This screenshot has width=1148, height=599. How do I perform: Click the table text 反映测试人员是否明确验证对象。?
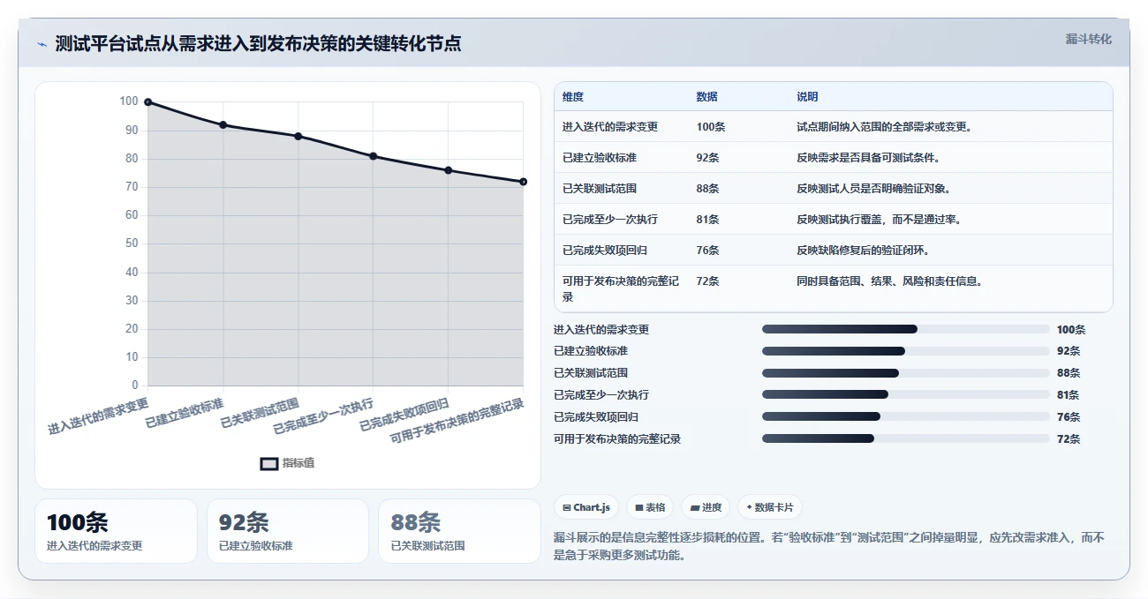click(x=873, y=189)
